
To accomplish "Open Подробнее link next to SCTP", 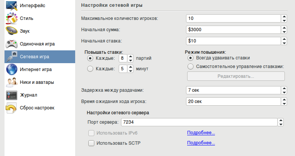I will (201, 143).
